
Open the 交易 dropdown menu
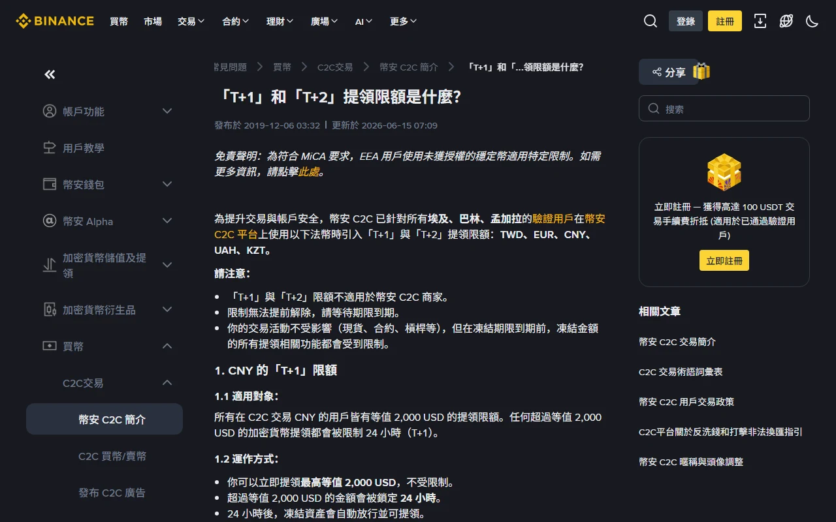191,21
